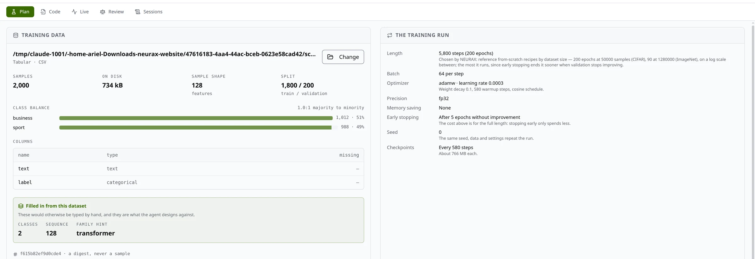Click the 'categorical' type cell
The height and width of the screenshot is (259, 755).
[x=122, y=182]
